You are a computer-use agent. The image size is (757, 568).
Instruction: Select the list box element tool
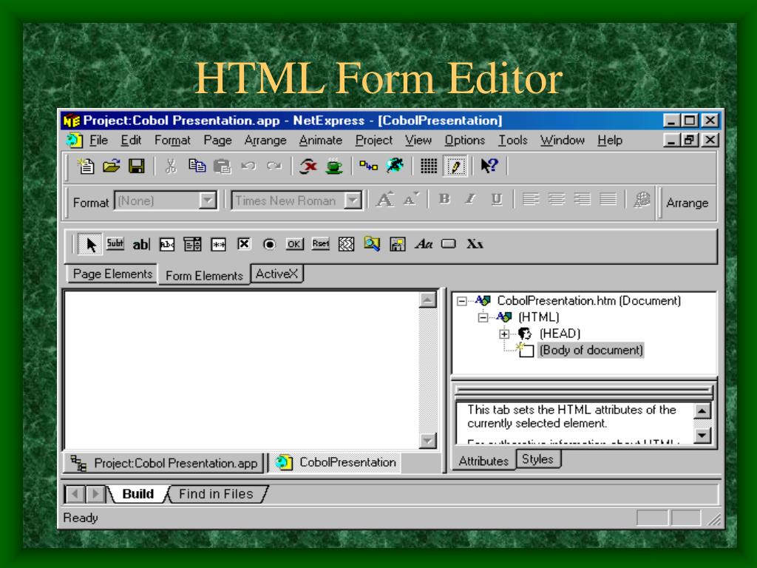coord(192,244)
